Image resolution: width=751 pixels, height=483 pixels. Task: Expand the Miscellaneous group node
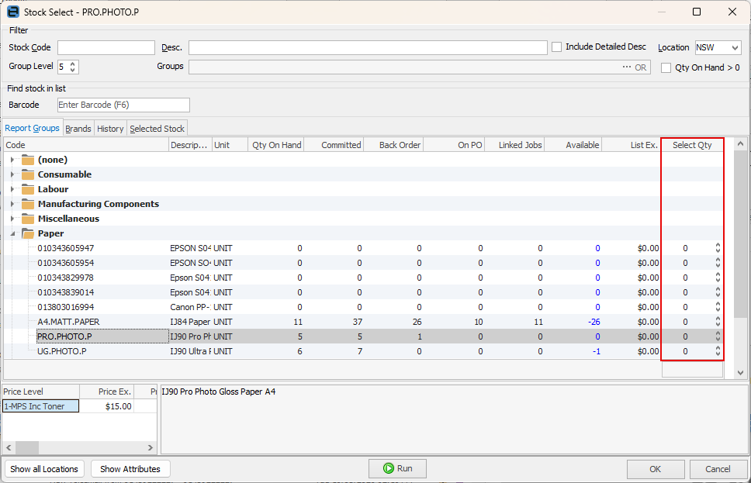[12, 219]
